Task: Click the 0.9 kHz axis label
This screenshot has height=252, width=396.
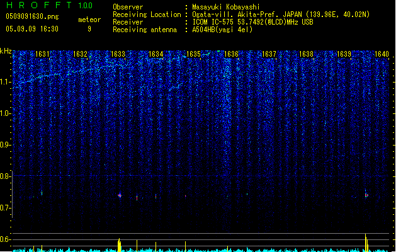Action: (5, 145)
